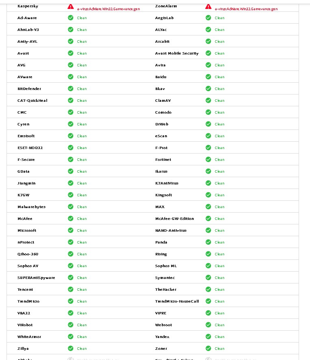
Task: Click the green check icon for Microsoft
Action: coord(71,230)
